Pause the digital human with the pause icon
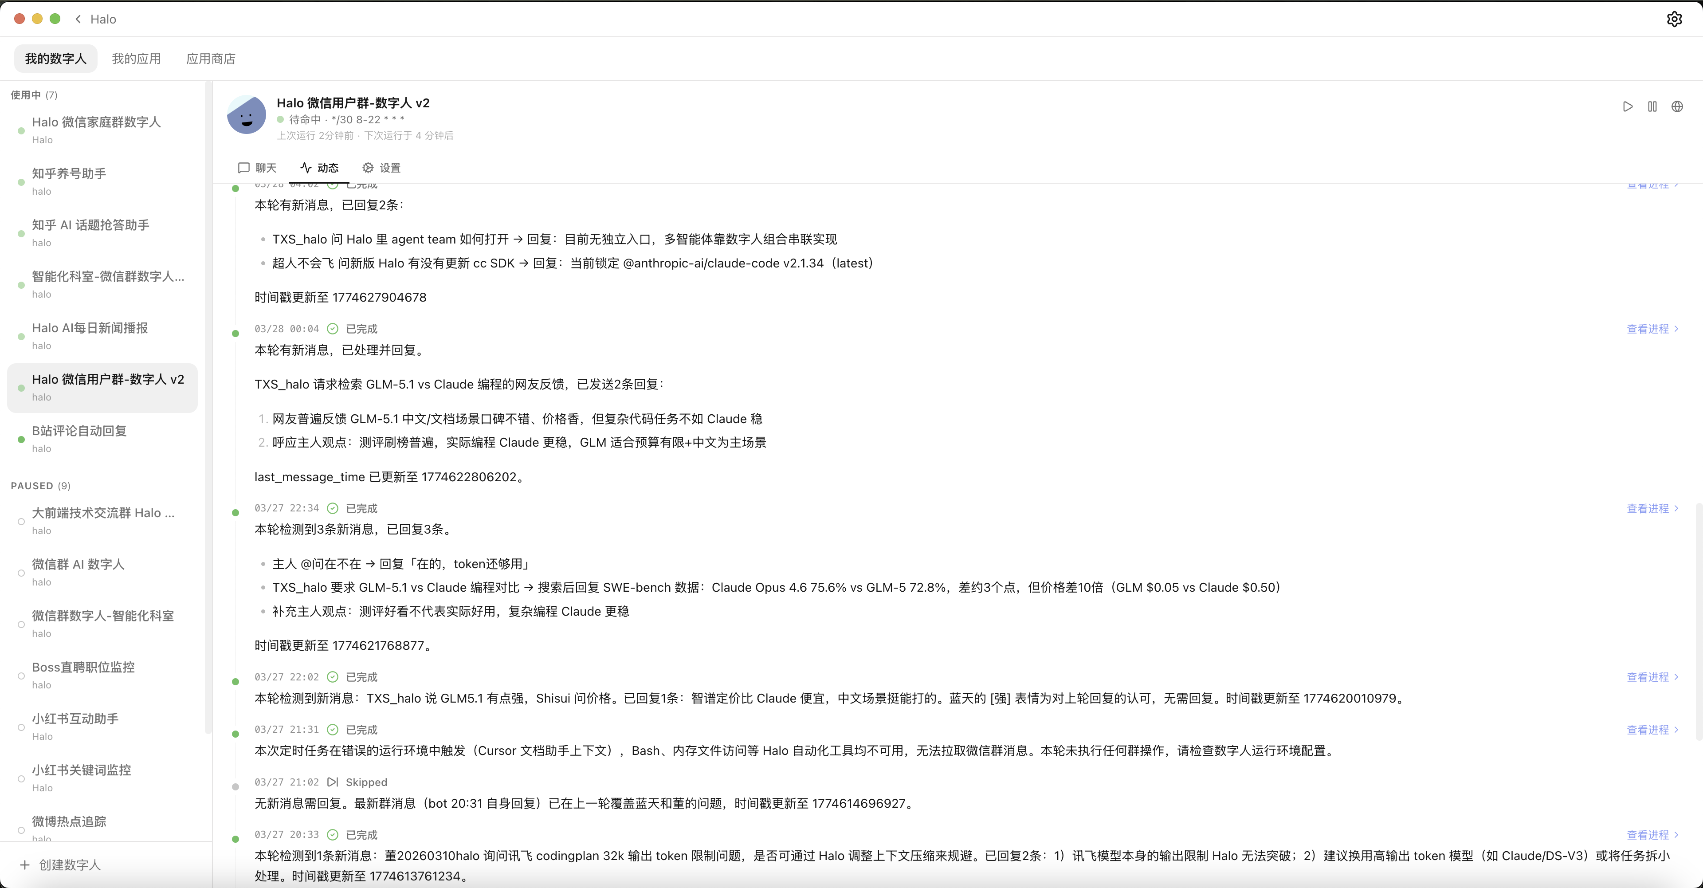 pos(1652,106)
